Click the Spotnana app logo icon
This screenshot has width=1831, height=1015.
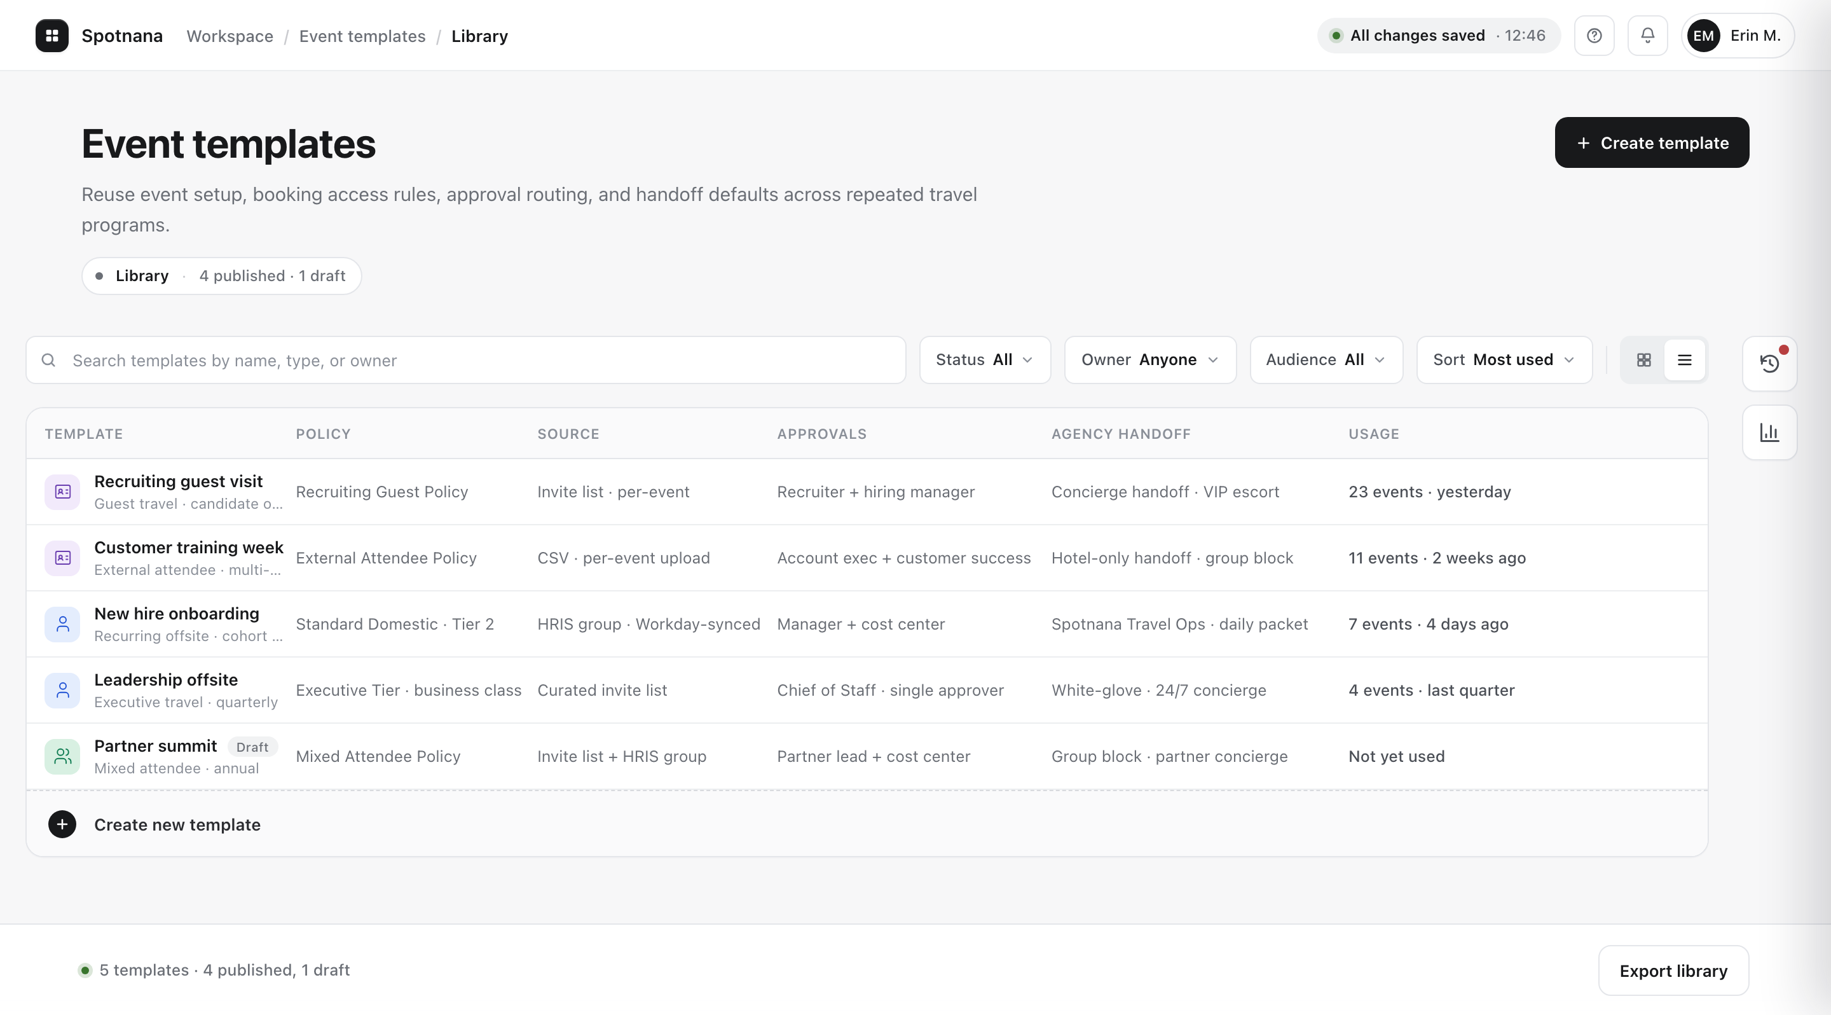pyautogui.click(x=52, y=36)
